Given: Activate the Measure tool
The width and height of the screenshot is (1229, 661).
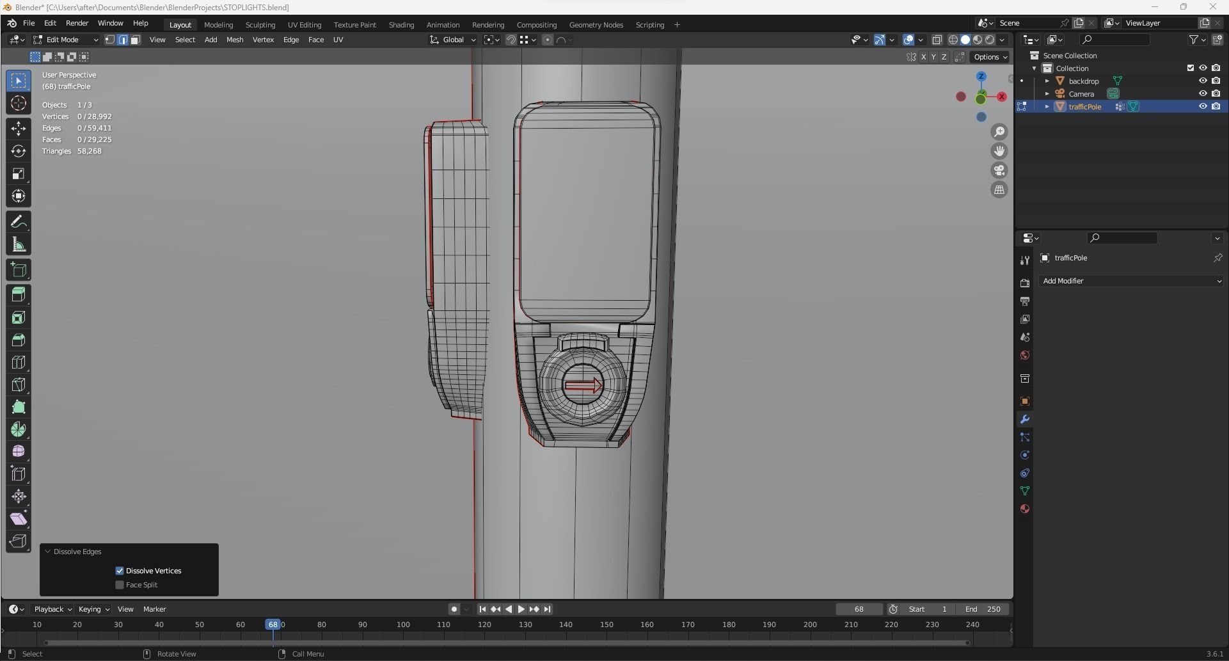Looking at the screenshot, I should pos(19,245).
